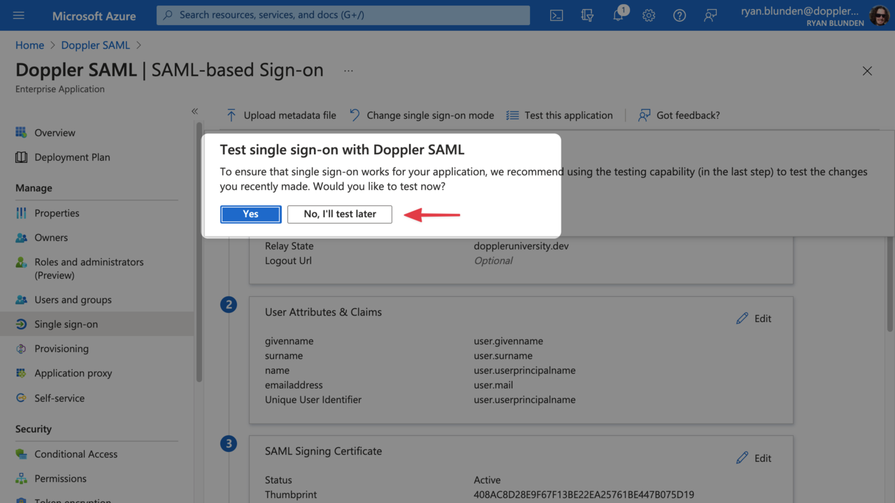895x503 pixels.
Task: Open the Directories and subscriptions filter icon
Action: coord(587,15)
